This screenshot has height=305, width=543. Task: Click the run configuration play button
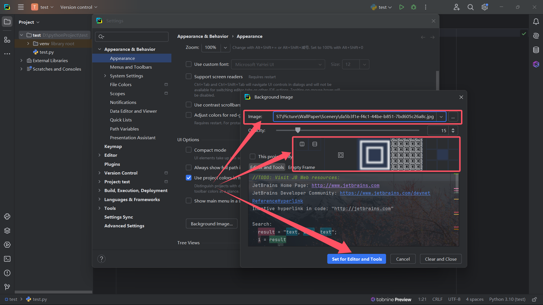[402, 7]
